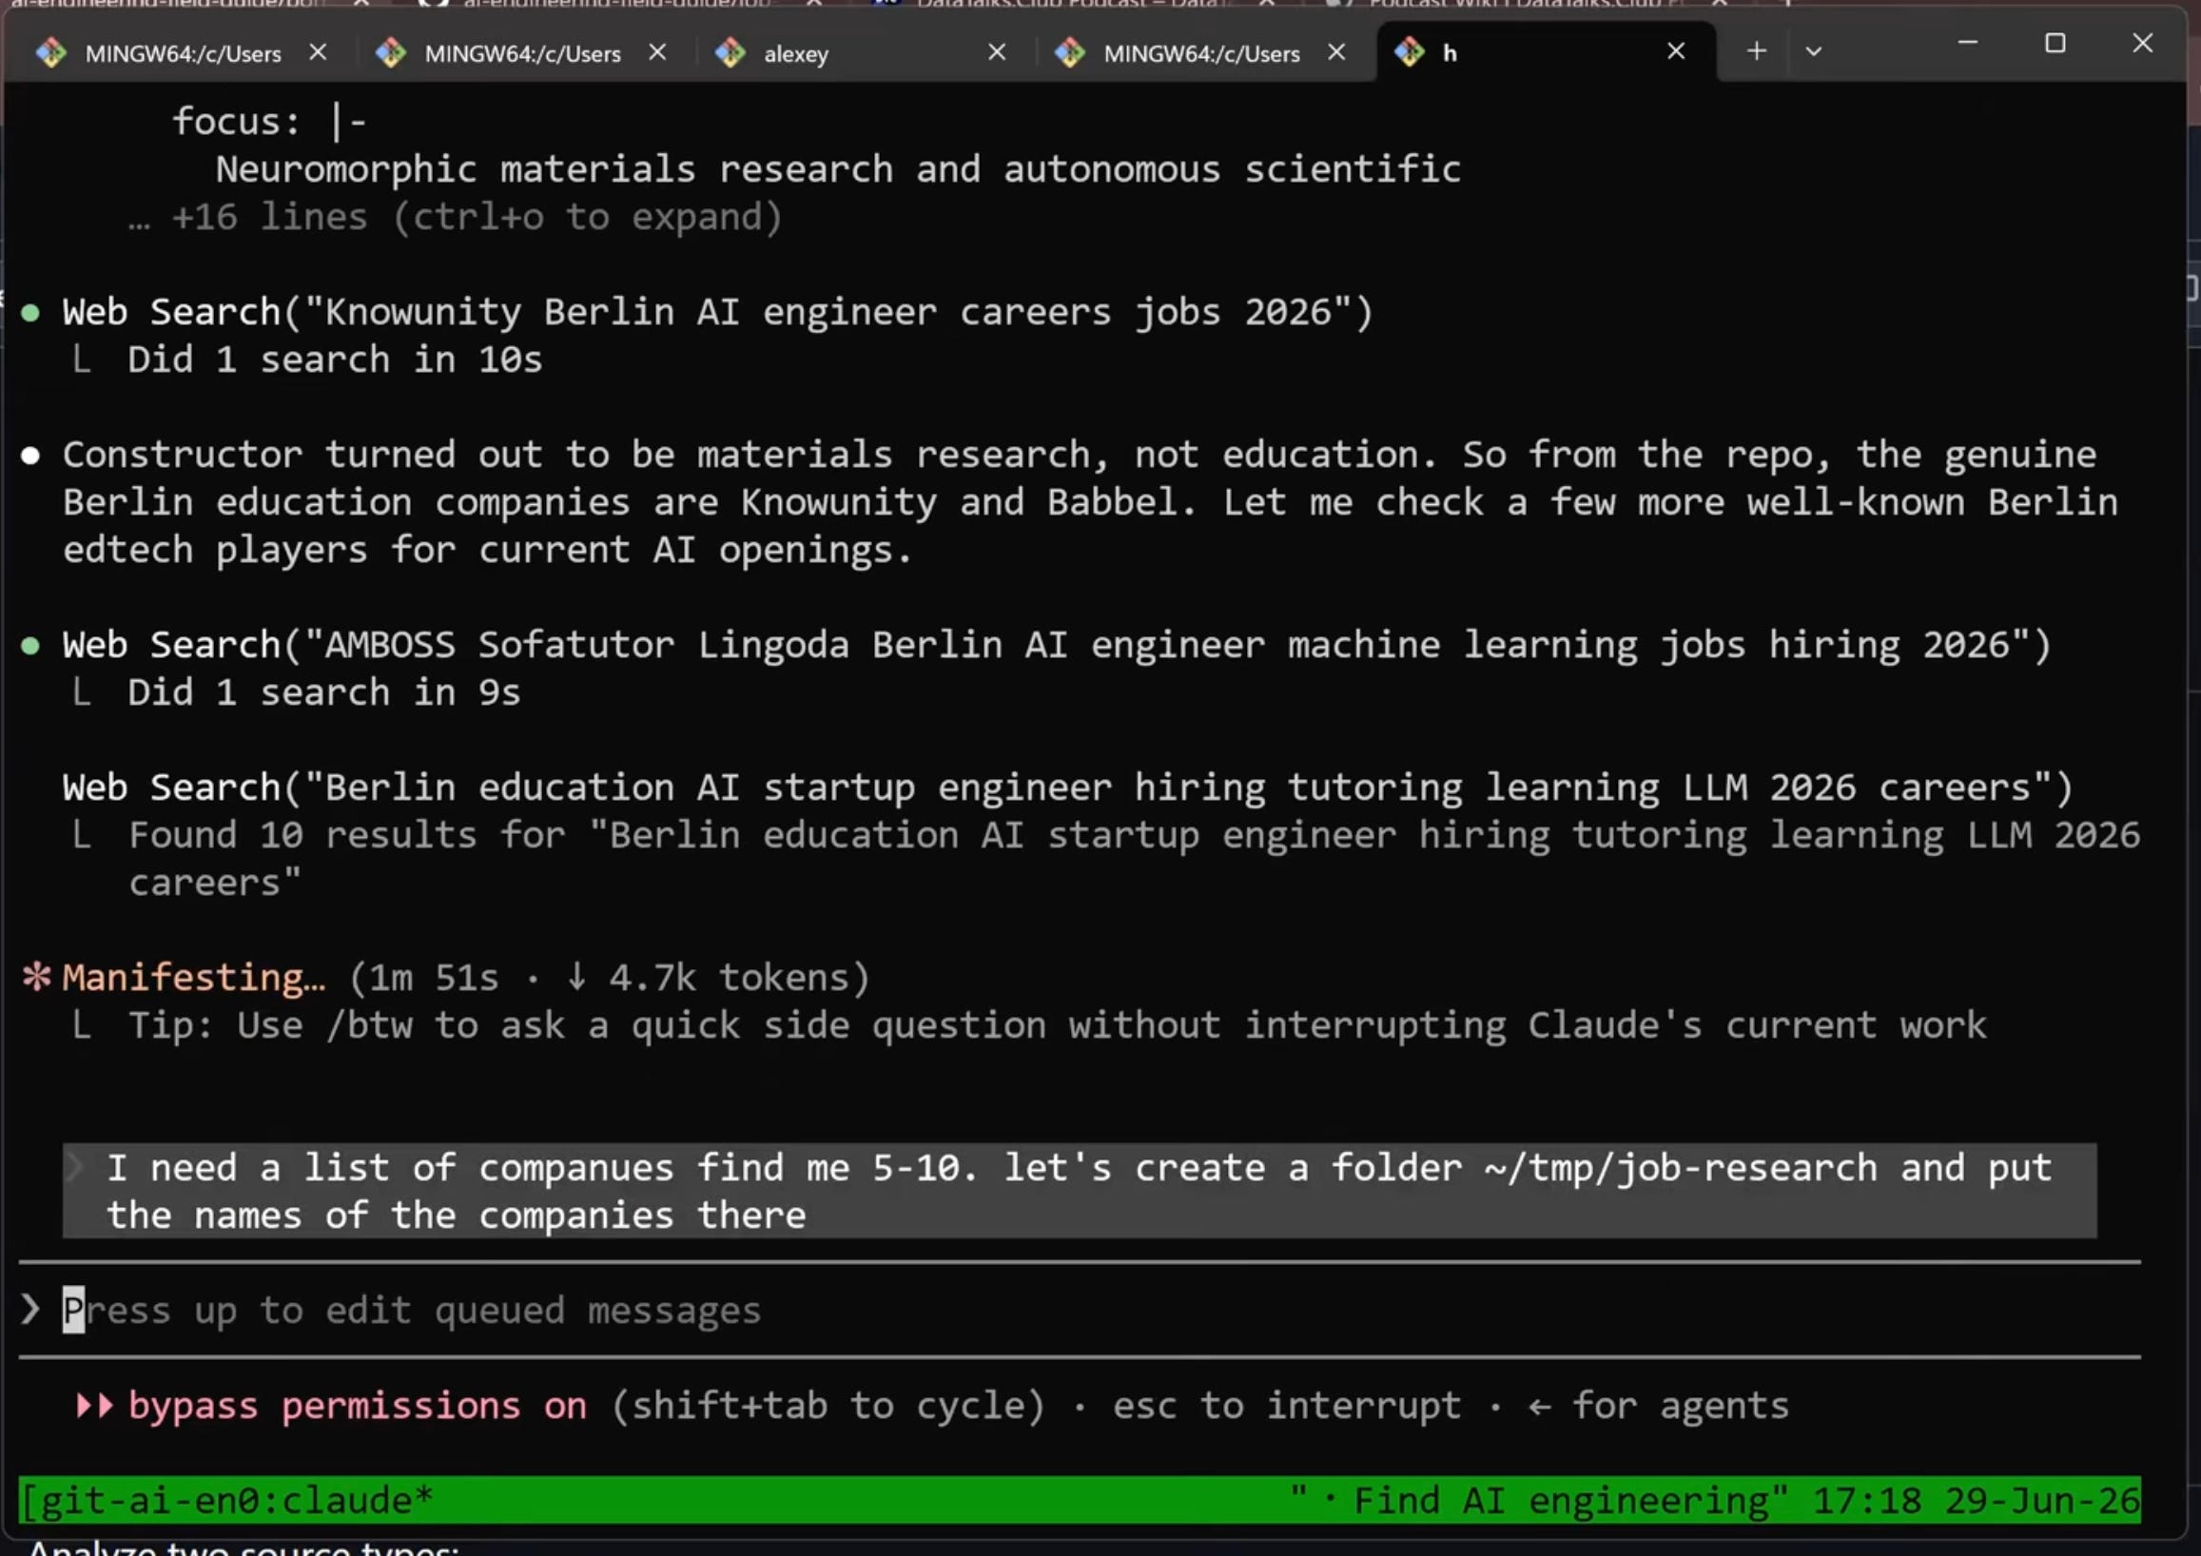This screenshot has height=1556, width=2201.
Task: Close the alexey tab
Action: coord(997,51)
